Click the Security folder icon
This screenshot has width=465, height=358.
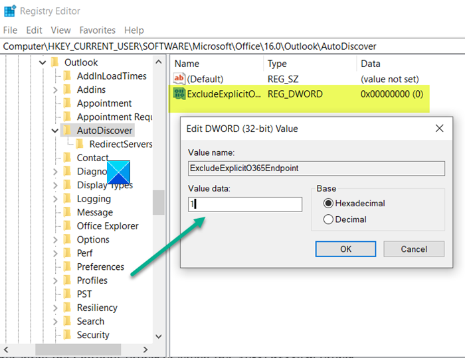point(68,335)
